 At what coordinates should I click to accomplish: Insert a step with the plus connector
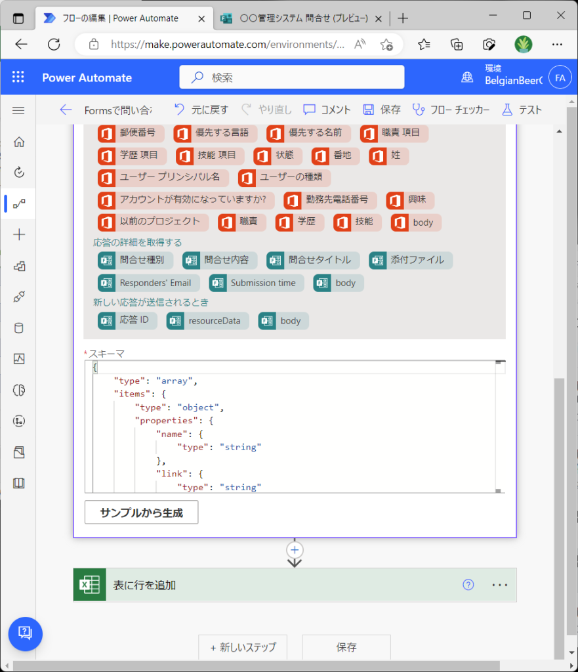(295, 550)
